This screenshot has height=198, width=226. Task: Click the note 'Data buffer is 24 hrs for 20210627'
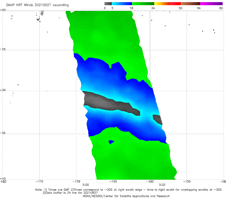click(x=70, y=193)
